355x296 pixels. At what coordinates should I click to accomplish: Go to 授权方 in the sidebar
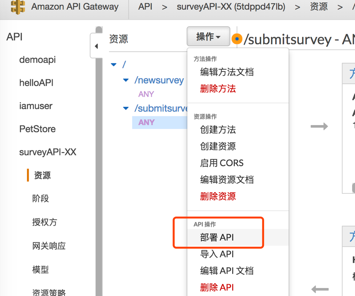[44, 222]
